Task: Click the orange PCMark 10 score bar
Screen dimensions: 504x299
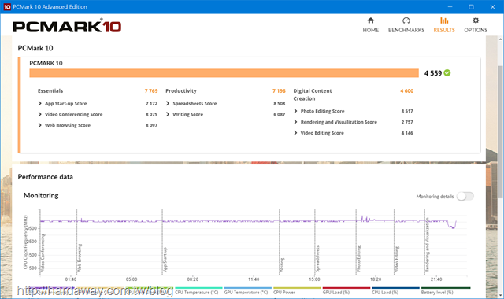Action: (224, 73)
